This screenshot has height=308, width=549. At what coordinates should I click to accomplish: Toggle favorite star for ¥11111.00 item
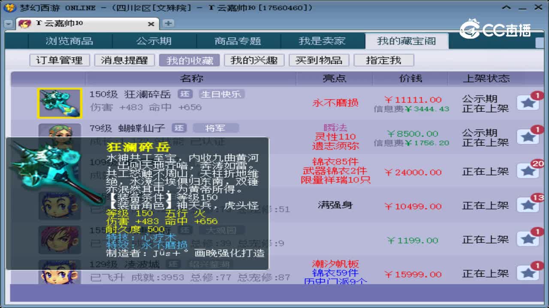528,103
